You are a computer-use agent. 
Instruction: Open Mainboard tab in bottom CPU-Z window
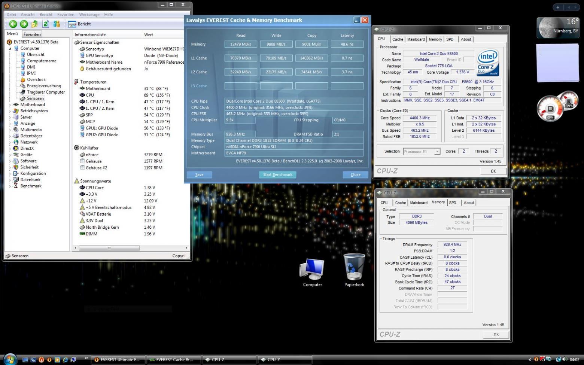[x=419, y=203]
